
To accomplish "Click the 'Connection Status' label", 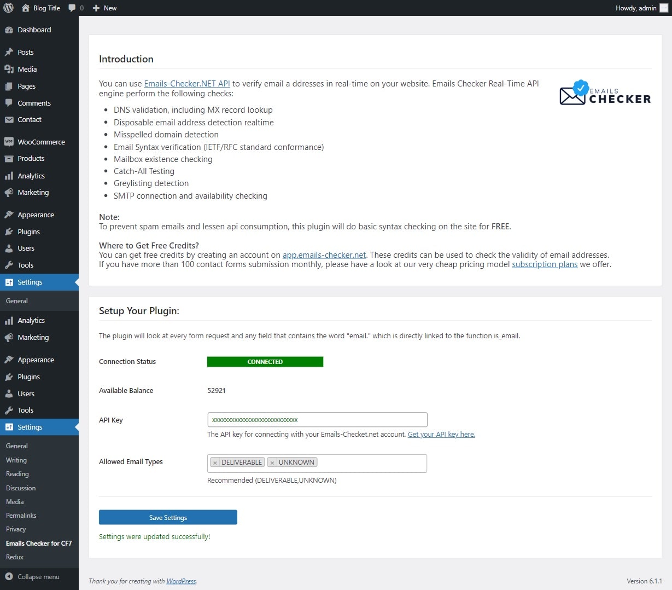I will point(127,362).
